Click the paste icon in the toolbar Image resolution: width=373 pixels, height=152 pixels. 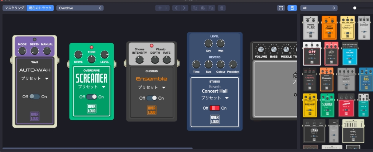pyautogui.click(x=203, y=8)
